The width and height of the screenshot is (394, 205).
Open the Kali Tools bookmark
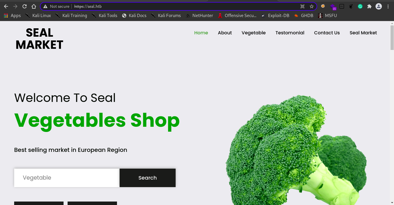[x=105, y=16]
